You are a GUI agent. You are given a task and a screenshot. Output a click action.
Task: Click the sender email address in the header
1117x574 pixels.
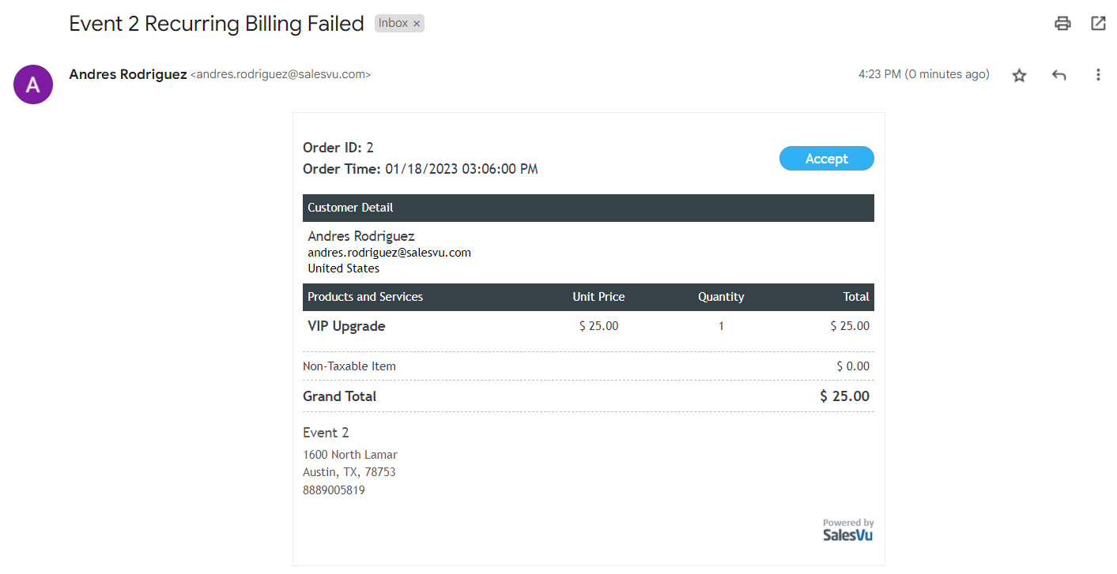(281, 75)
